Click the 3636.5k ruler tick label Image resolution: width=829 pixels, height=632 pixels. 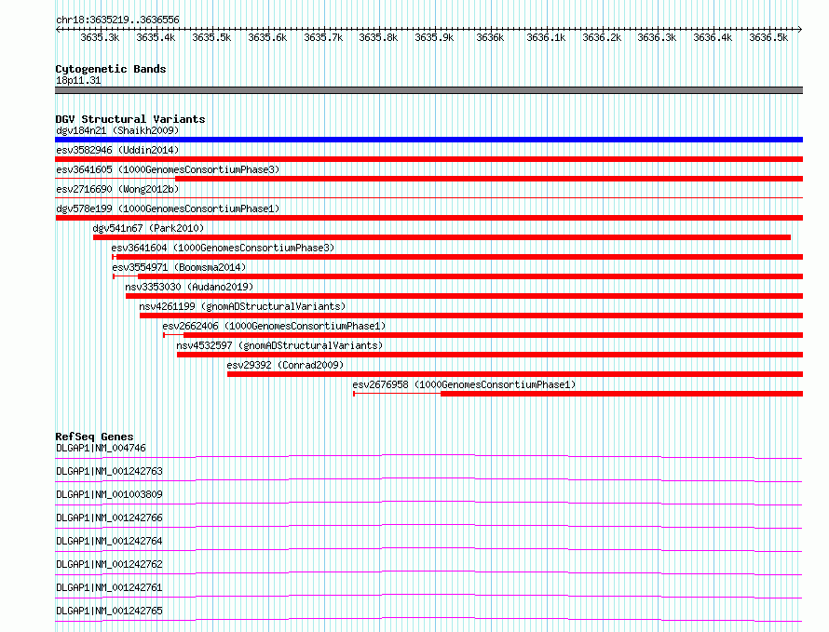(x=768, y=38)
